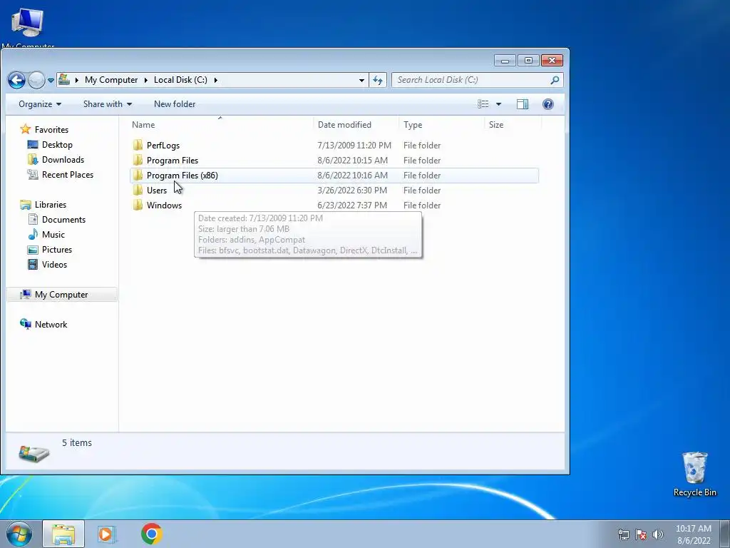This screenshot has height=548, width=730.
Task: Click the Help question mark icon
Action: click(x=548, y=104)
